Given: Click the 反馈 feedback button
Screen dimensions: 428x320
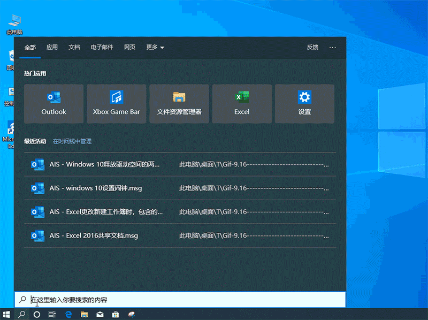Looking at the screenshot, I should tap(312, 47).
